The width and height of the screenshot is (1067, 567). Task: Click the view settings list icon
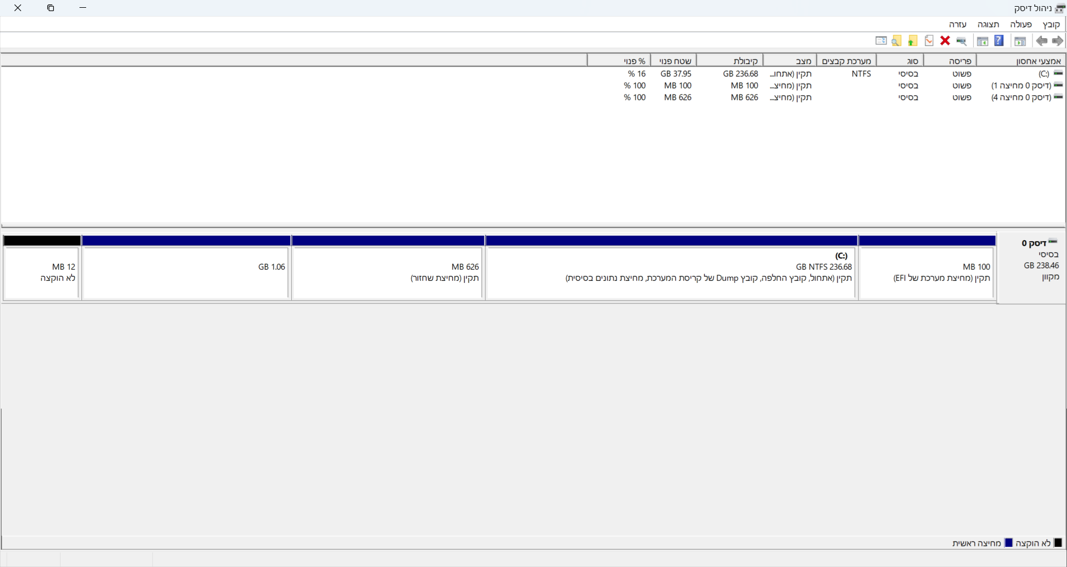(x=881, y=41)
